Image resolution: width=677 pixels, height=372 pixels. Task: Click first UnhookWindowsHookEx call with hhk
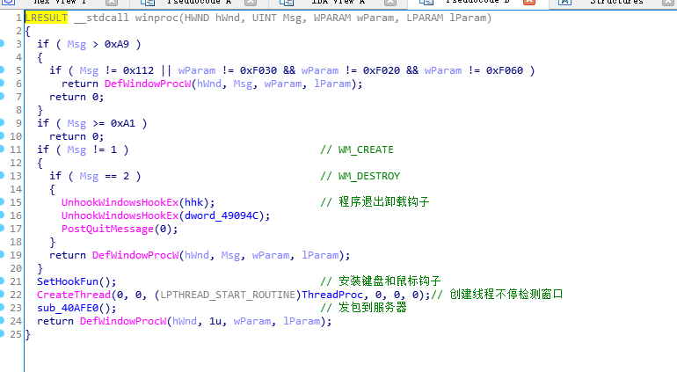pyautogui.click(x=120, y=202)
